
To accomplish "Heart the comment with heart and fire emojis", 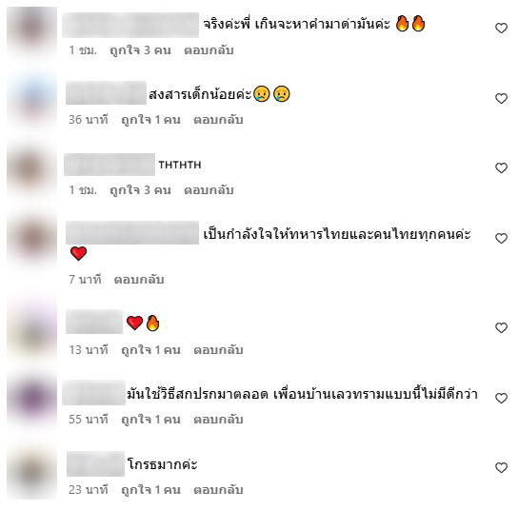I will coord(501,327).
